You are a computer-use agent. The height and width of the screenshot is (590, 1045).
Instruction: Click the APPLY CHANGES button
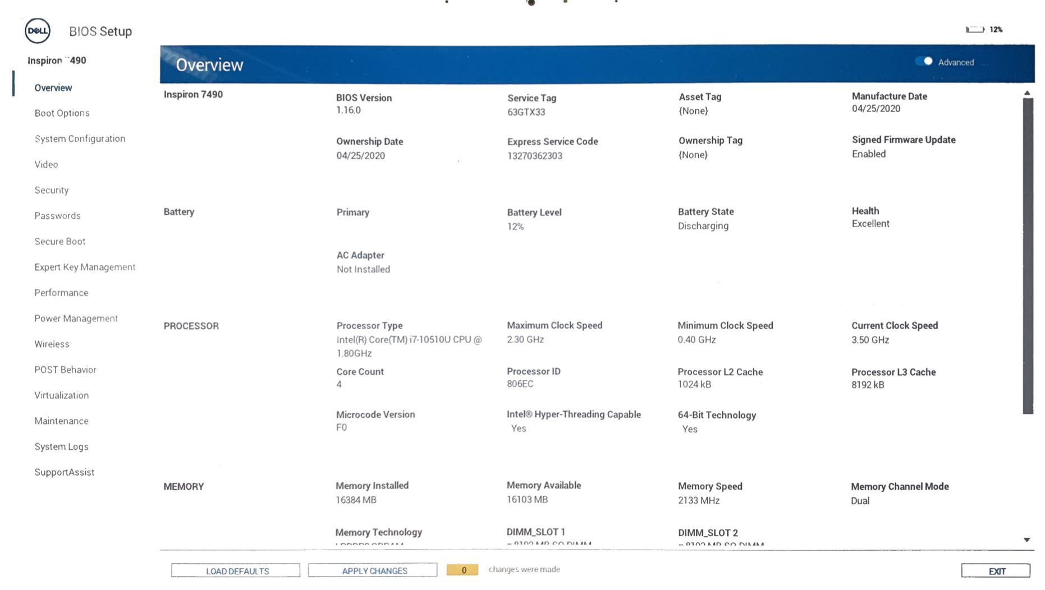[x=373, y=570]
